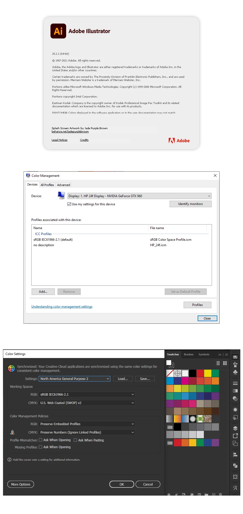Switch to the Devices tab
243x514 pixels.
pos(32,184)
